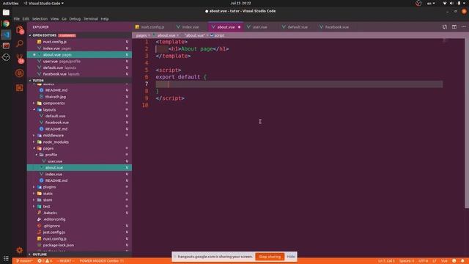469x264 pixels.
Task: Collapse the Open Editors section
Action: click(44, 35)
